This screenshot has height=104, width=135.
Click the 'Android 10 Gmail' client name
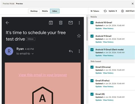coord(104,23)
